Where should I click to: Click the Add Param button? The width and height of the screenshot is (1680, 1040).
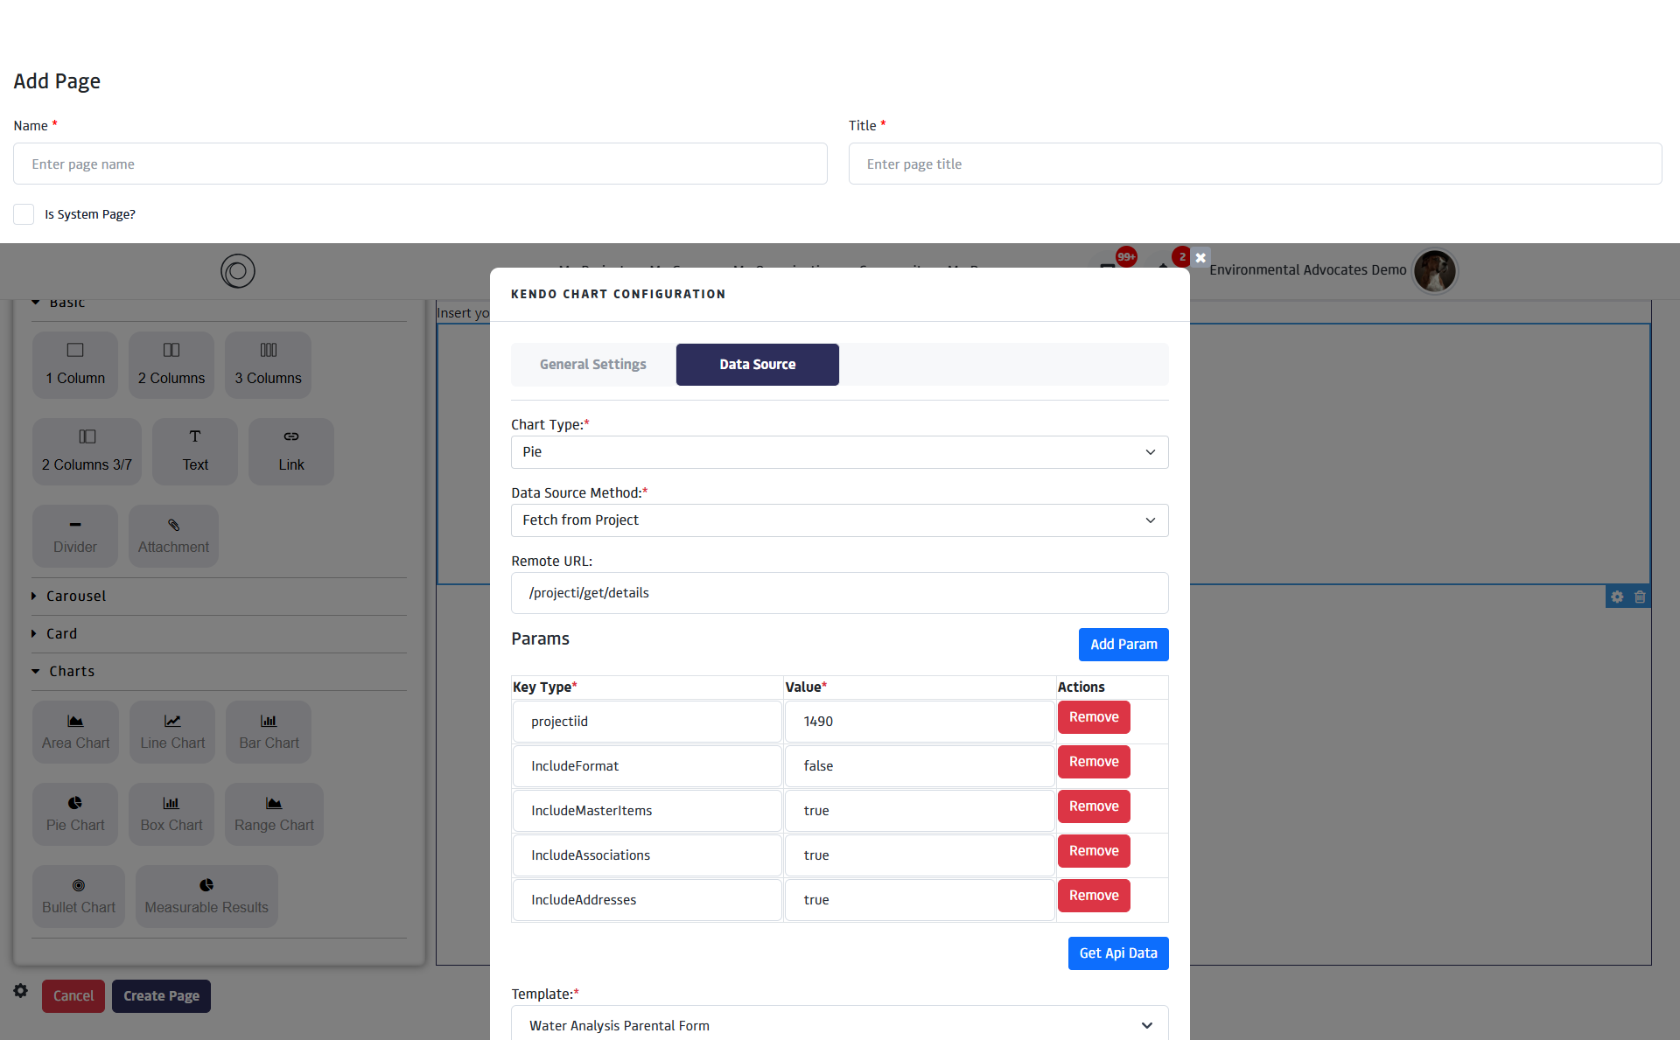click(1123, 645)
